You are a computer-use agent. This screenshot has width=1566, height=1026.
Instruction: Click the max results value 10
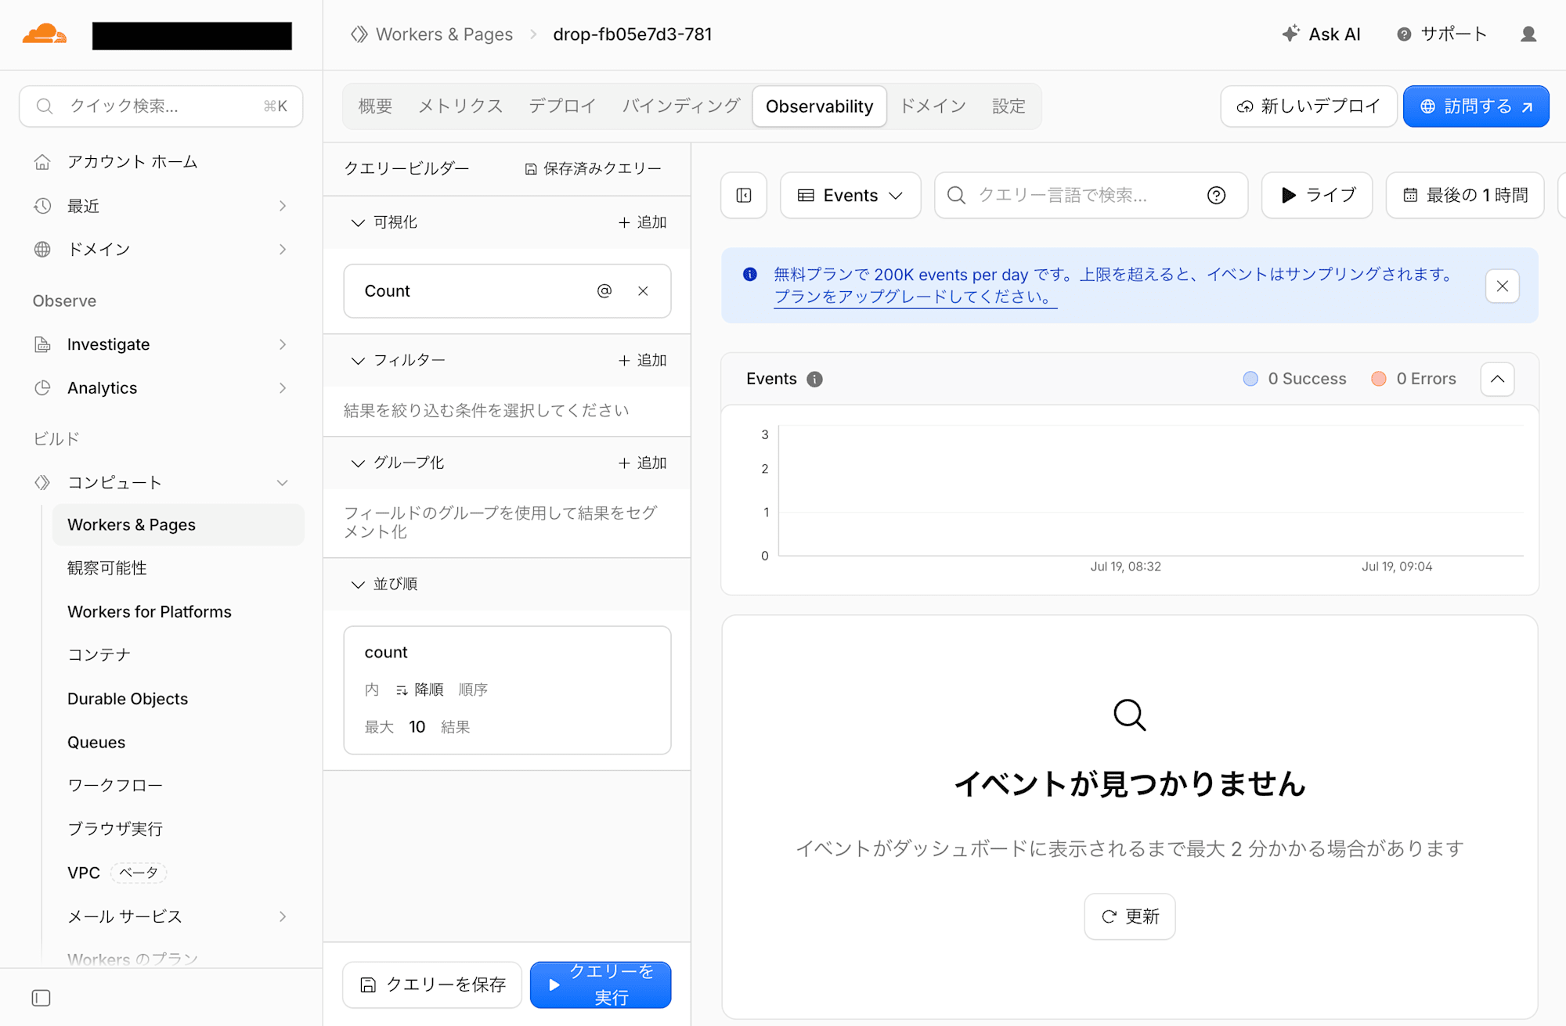[x=417, y=727]
